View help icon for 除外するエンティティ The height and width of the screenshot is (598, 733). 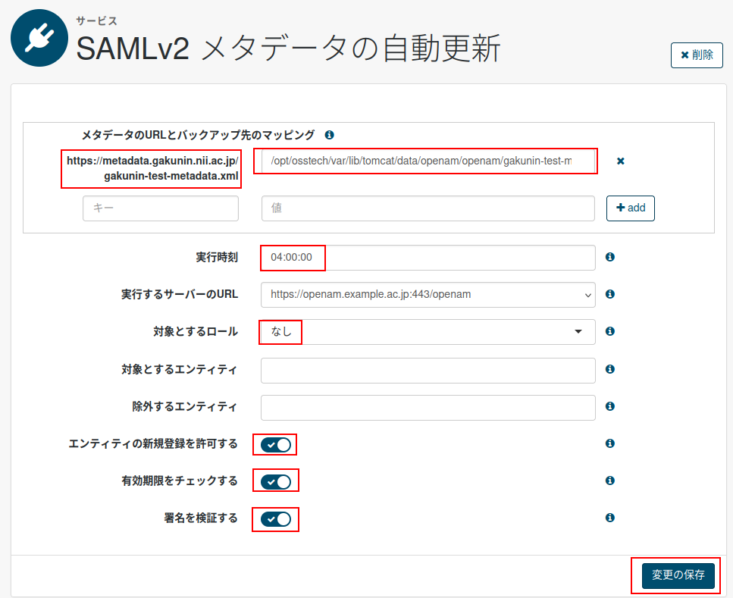609,407
